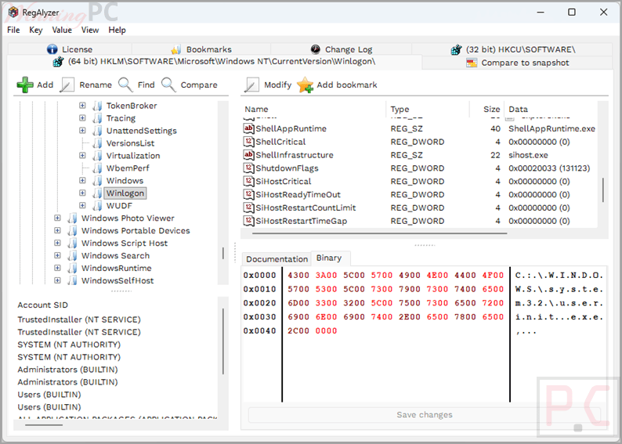622x444 pixels.
Task: Expand the TokenBroker tree node
Action: pos(82,106)
